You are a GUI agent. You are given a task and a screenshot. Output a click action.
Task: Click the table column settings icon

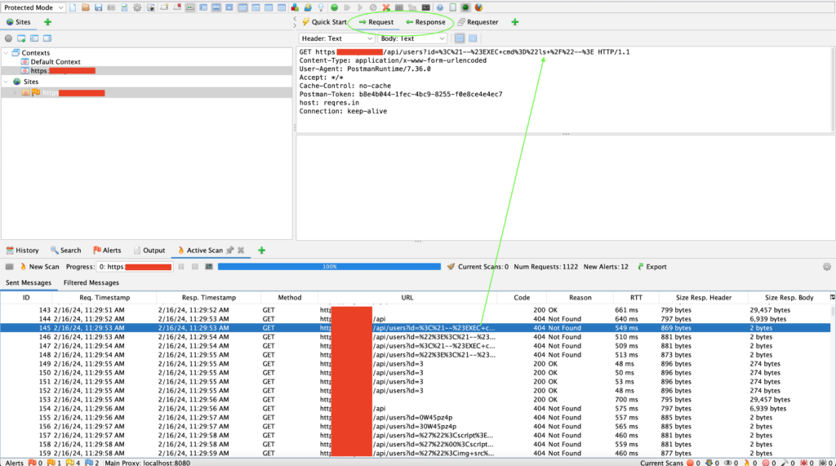[x=832, y=298]
